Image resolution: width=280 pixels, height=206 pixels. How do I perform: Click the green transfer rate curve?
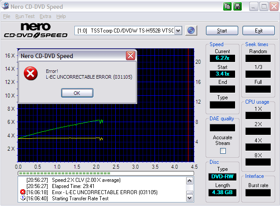click(61, 127)
